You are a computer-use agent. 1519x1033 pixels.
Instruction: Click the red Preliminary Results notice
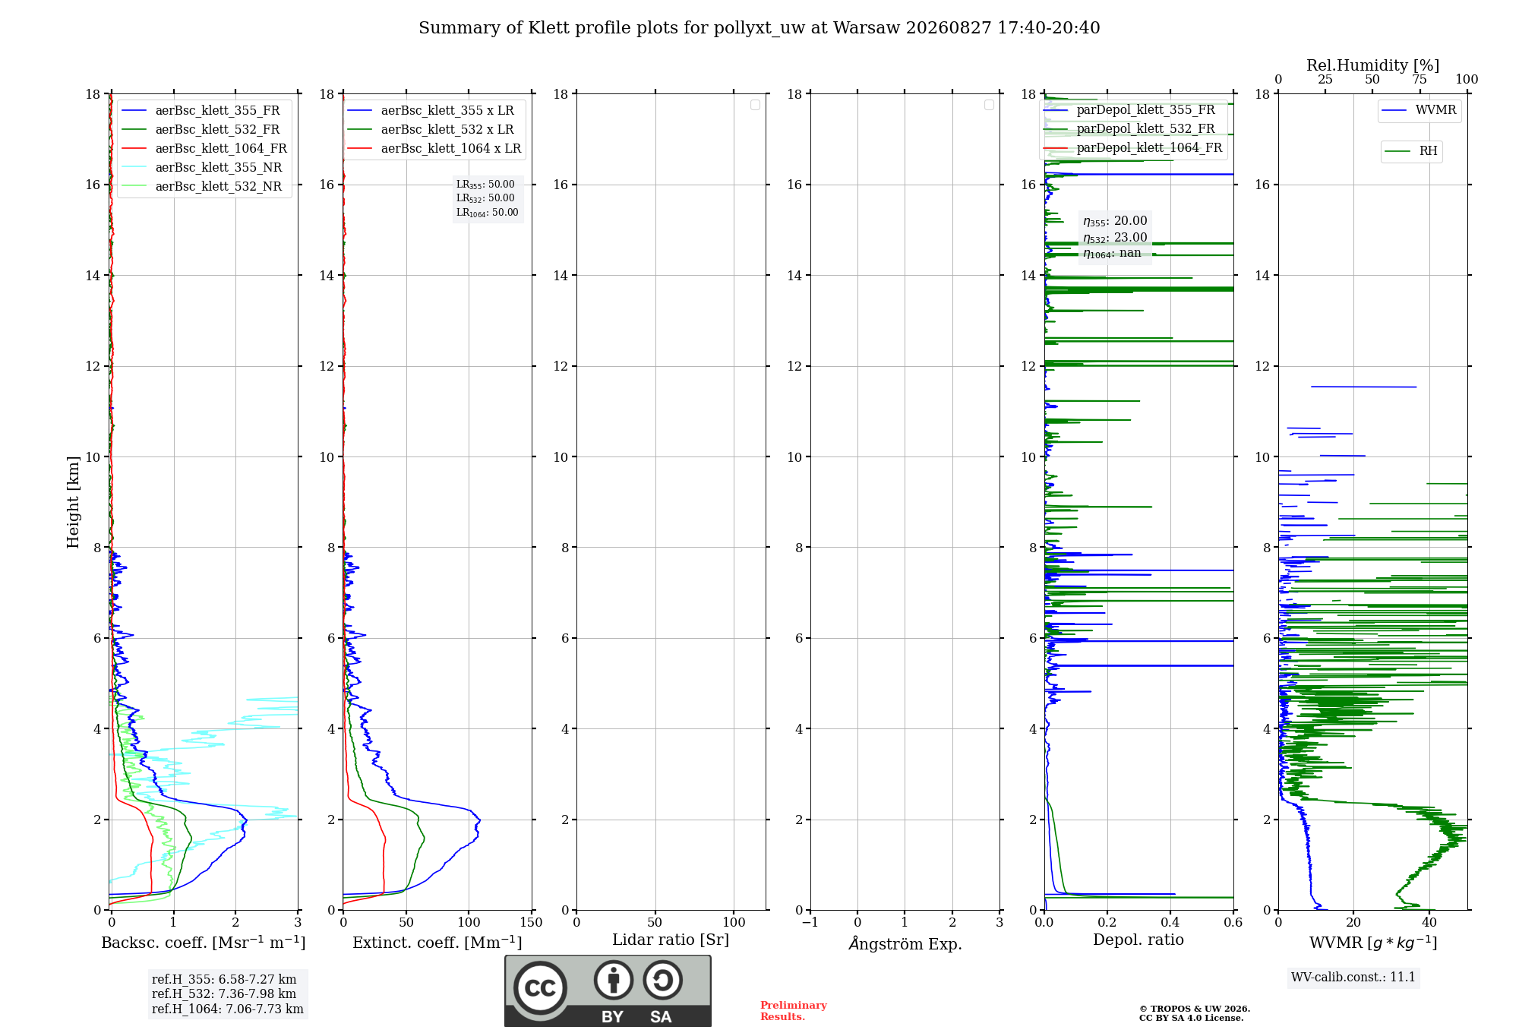pyautogui.click(x=794, y=1011)
